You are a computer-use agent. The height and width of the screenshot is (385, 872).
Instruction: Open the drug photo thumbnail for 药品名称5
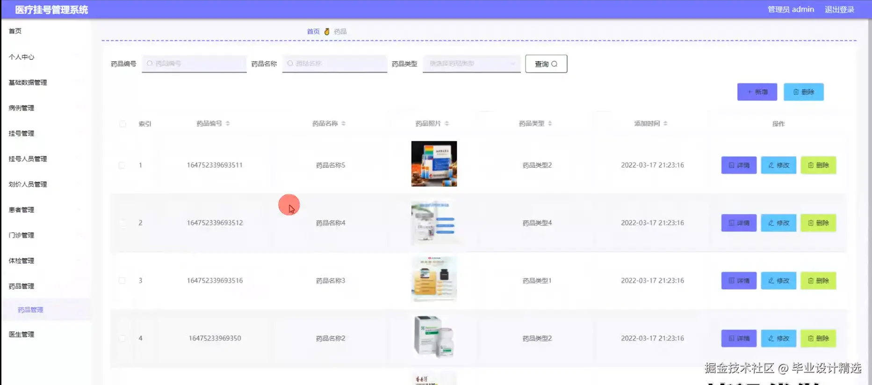click(x=434, y=164)
